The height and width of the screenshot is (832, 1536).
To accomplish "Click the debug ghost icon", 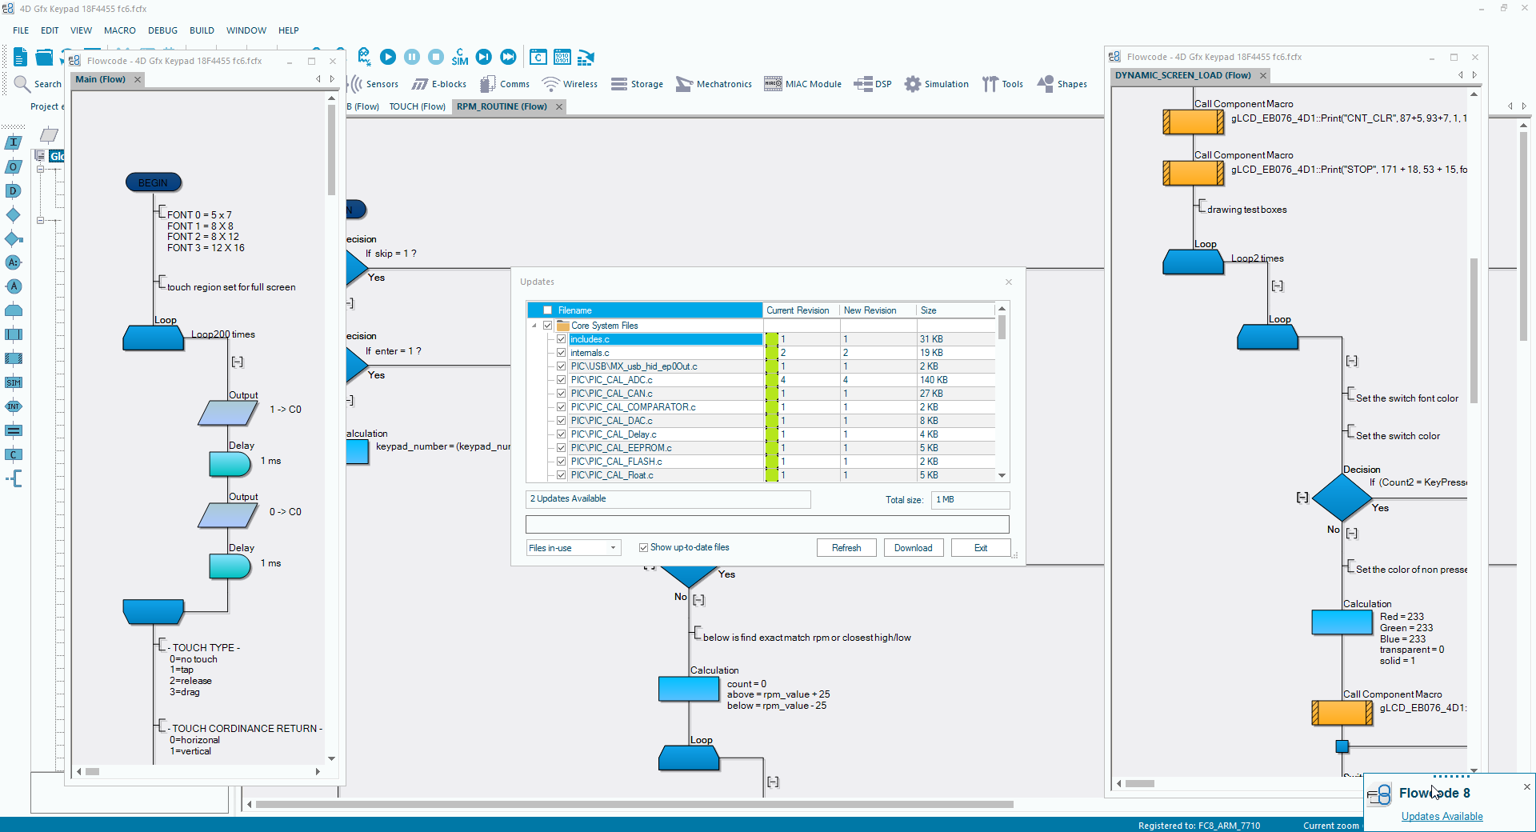I will (x=364, y=57).
